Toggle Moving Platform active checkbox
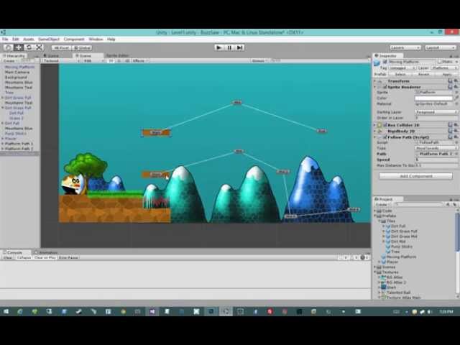This screenshot has height=345, width=460. click(385, 62)
